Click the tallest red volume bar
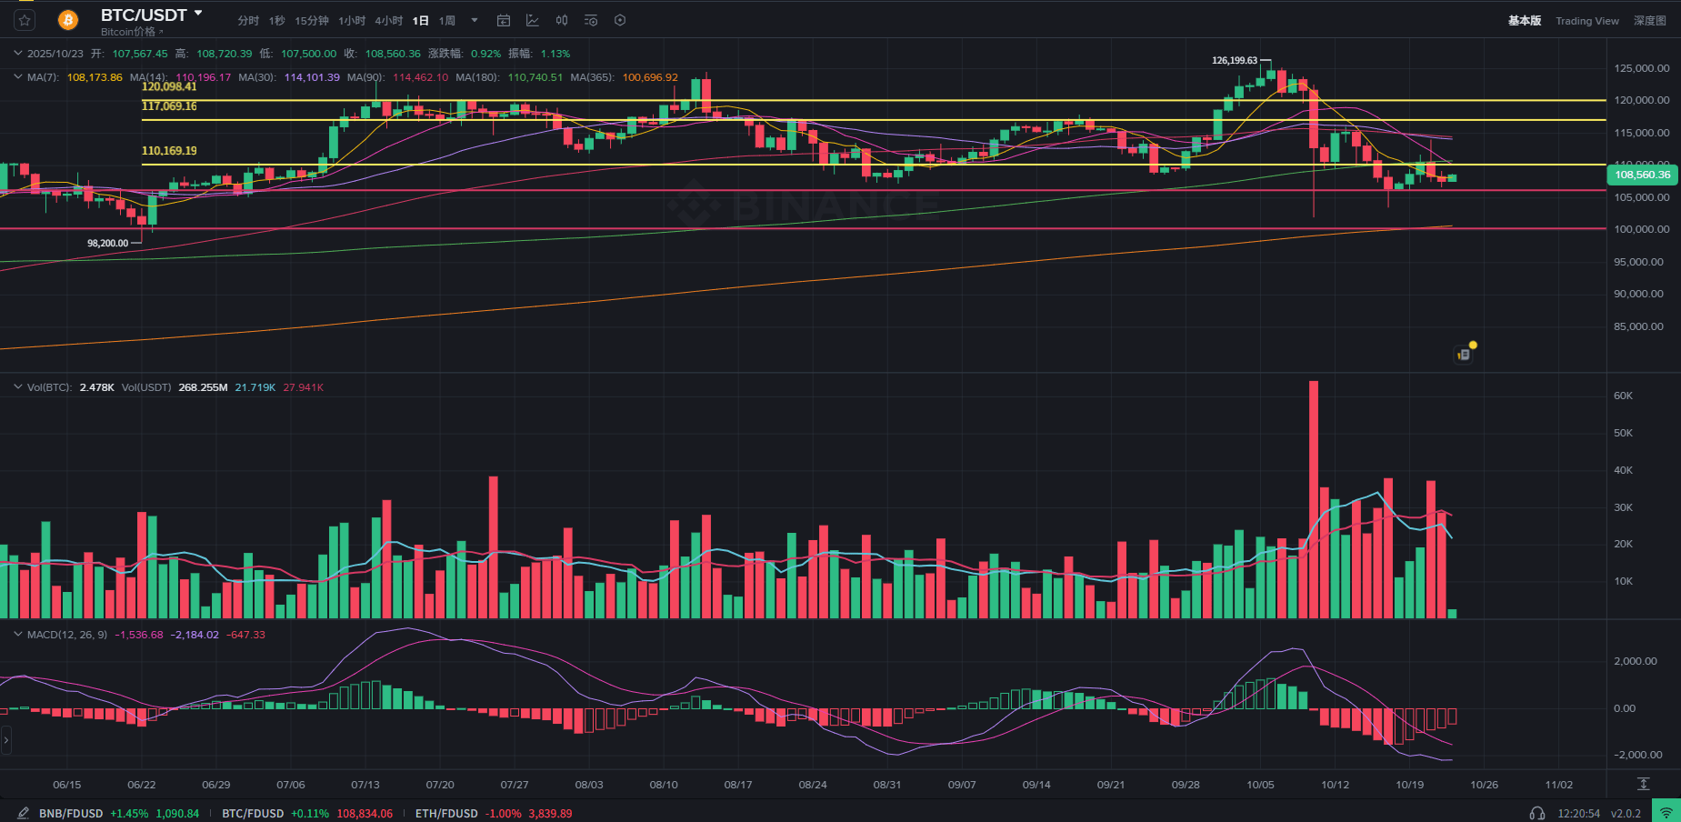1681x822 pixels. 1314,499
